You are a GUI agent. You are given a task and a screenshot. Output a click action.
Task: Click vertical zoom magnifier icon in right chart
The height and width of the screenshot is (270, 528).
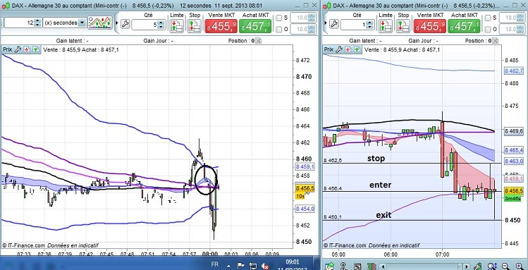click(492, 266)
